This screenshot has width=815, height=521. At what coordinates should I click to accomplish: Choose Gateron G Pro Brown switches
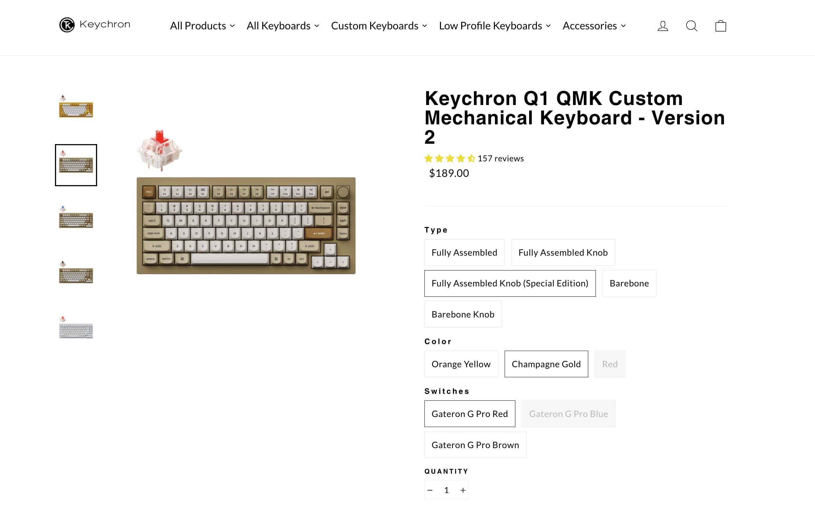[475, 445]
